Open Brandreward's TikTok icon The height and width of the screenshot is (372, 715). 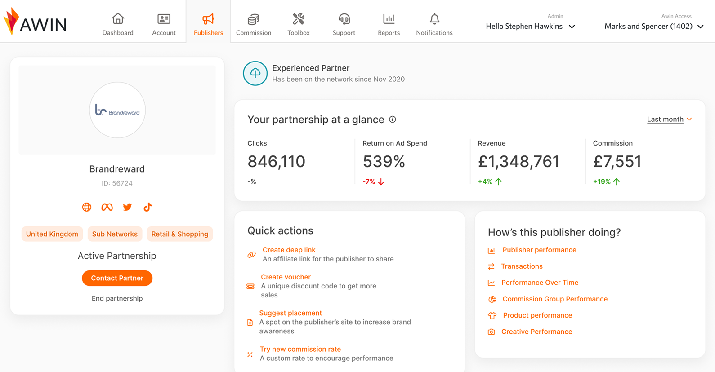(x=147, y=207)
